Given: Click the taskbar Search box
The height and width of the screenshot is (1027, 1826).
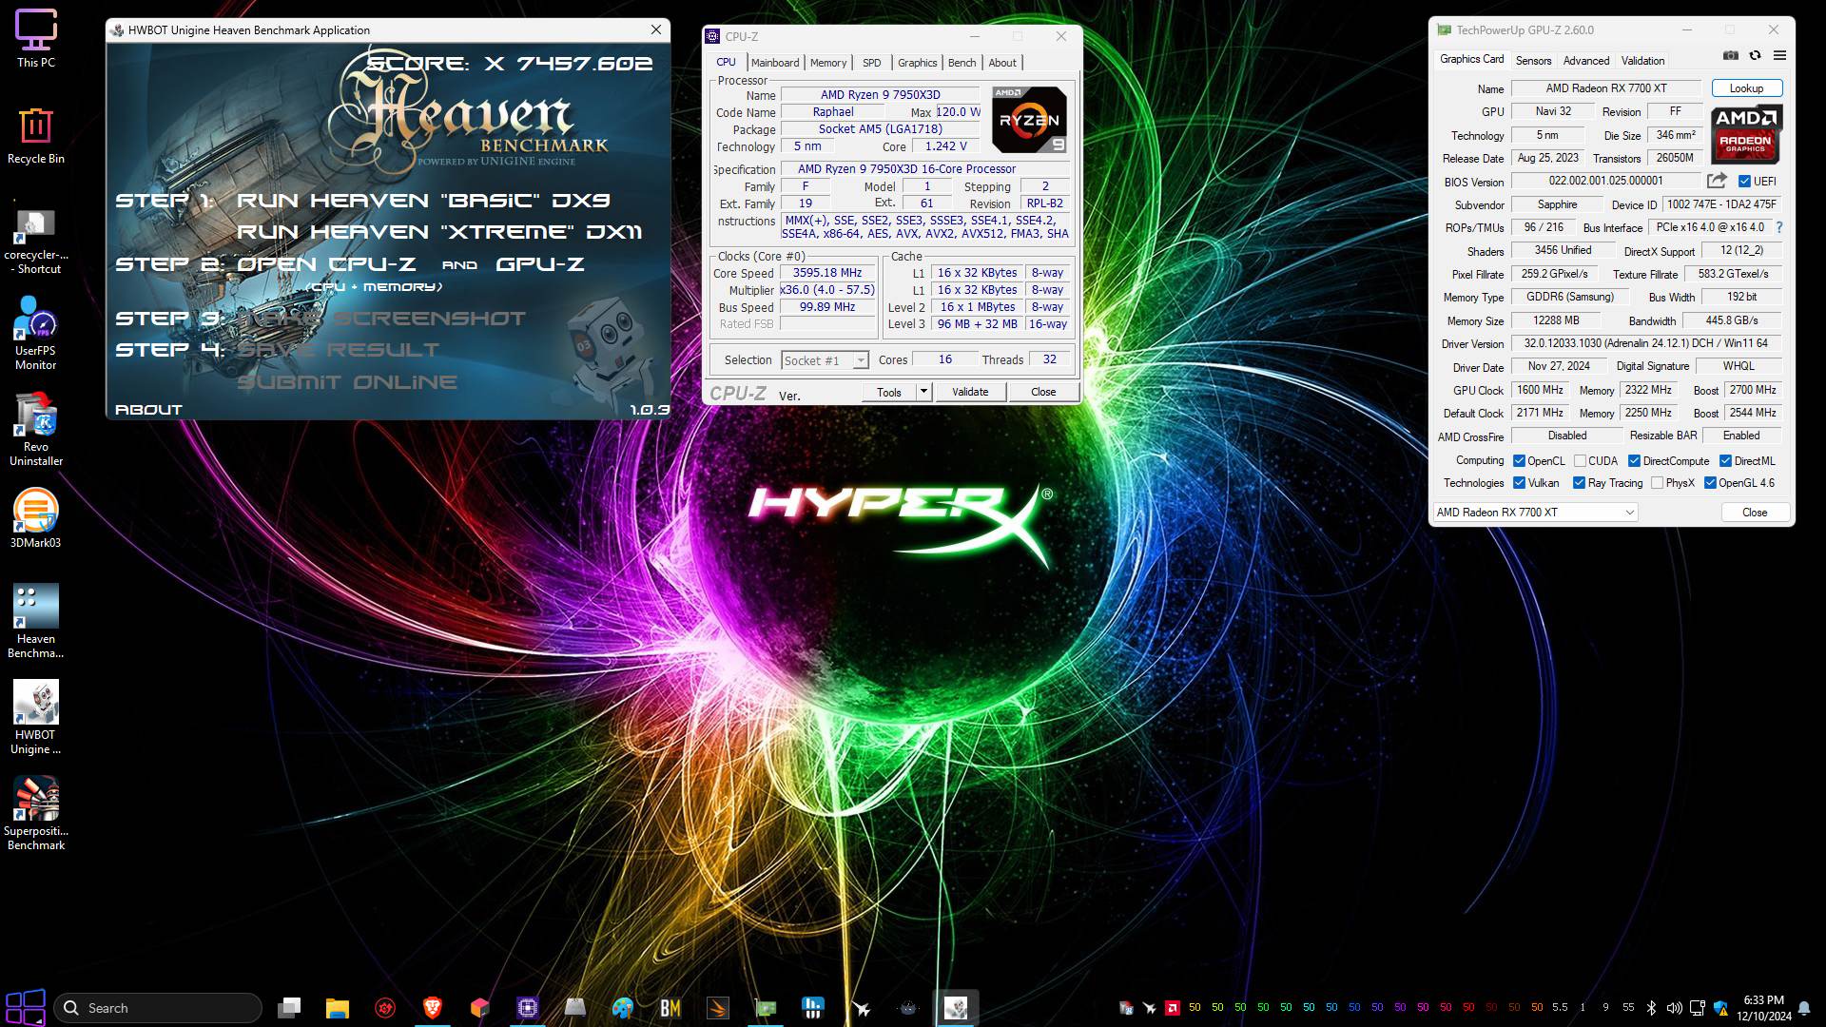Looking at the screenshot, I should point(158,1008).
